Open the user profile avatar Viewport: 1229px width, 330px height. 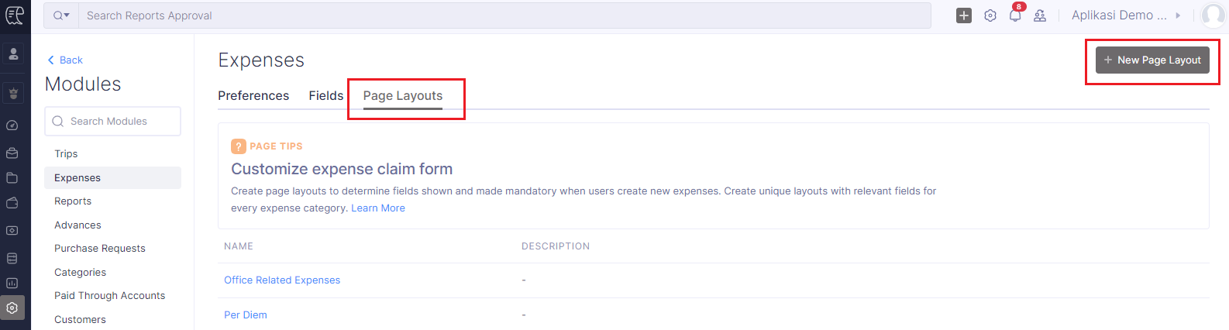point(1213,15)
